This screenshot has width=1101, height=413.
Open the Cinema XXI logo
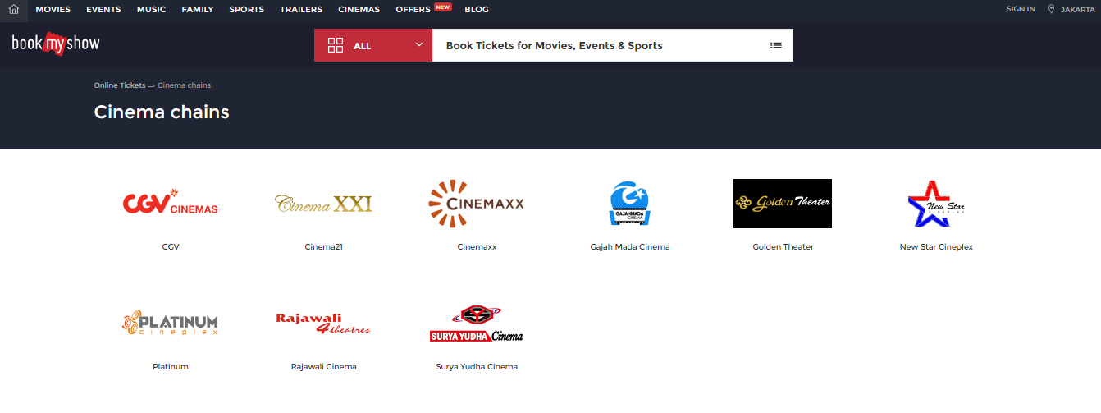pyautogui.click(x=323, y=203)
